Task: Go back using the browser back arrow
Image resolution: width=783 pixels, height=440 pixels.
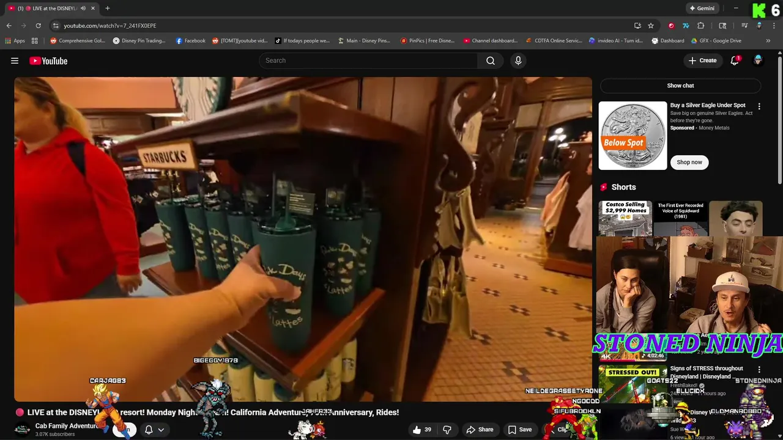Action: pyautogui.click(x=9, y=26)
